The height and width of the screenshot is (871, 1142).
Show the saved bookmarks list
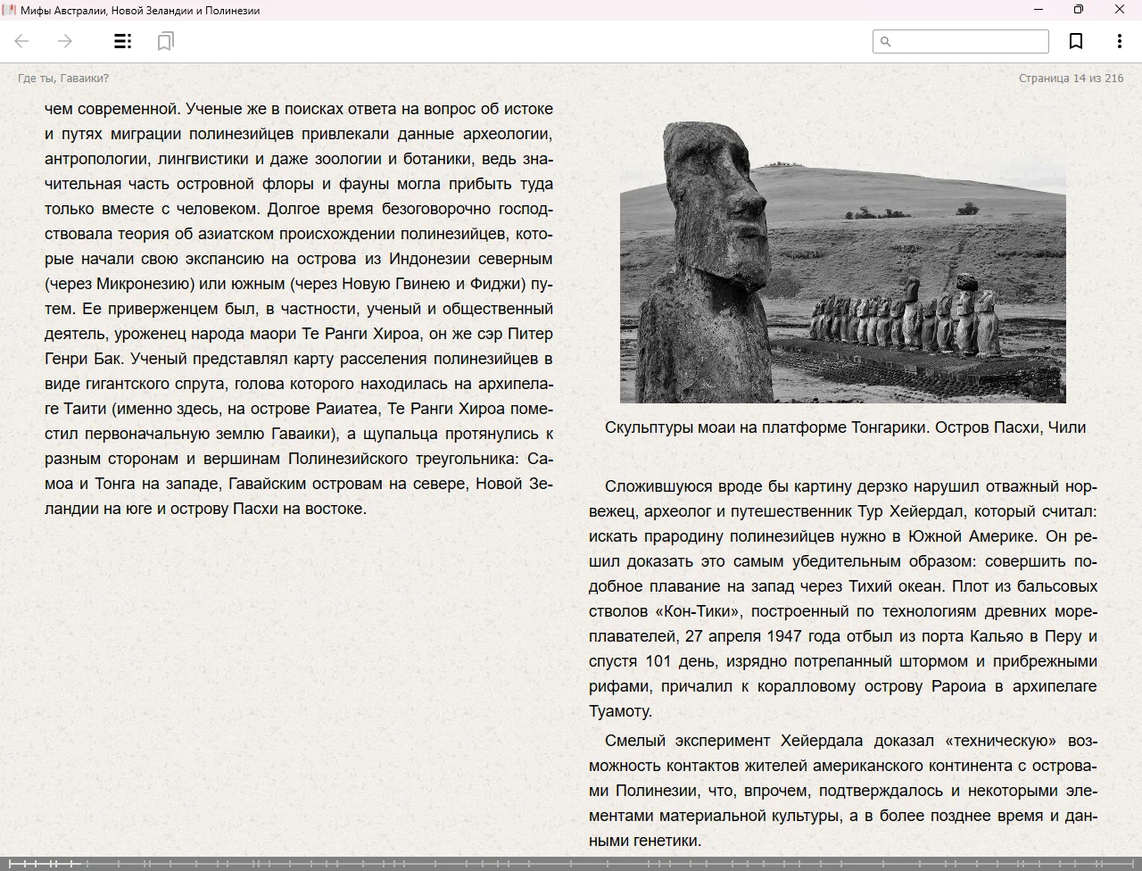click(165, 41)
